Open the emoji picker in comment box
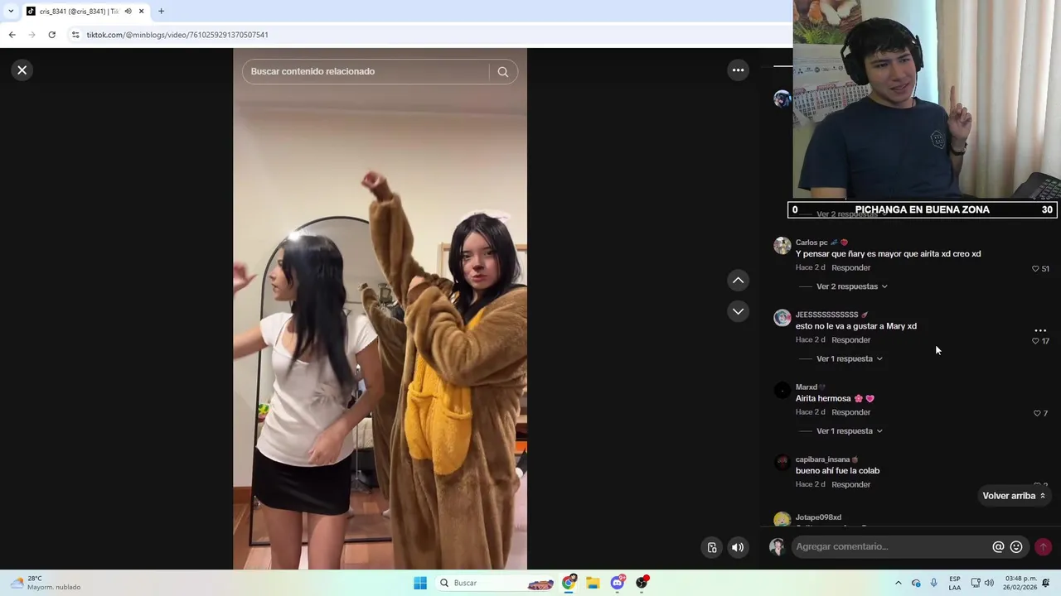Image resolution: width=1061 pixels, height=596 pixels. point(1016,546)
